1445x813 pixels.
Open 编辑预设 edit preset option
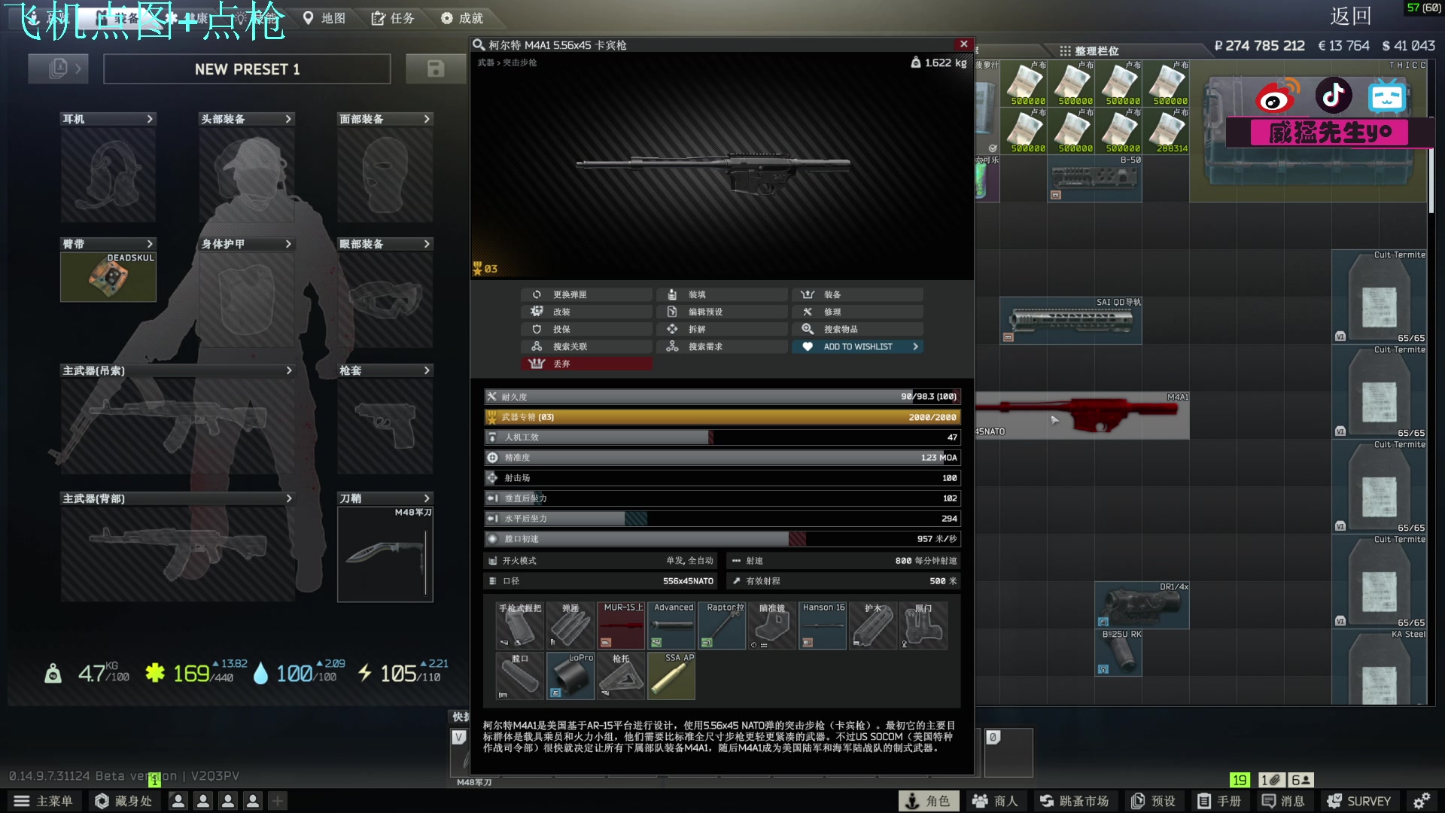722,312
